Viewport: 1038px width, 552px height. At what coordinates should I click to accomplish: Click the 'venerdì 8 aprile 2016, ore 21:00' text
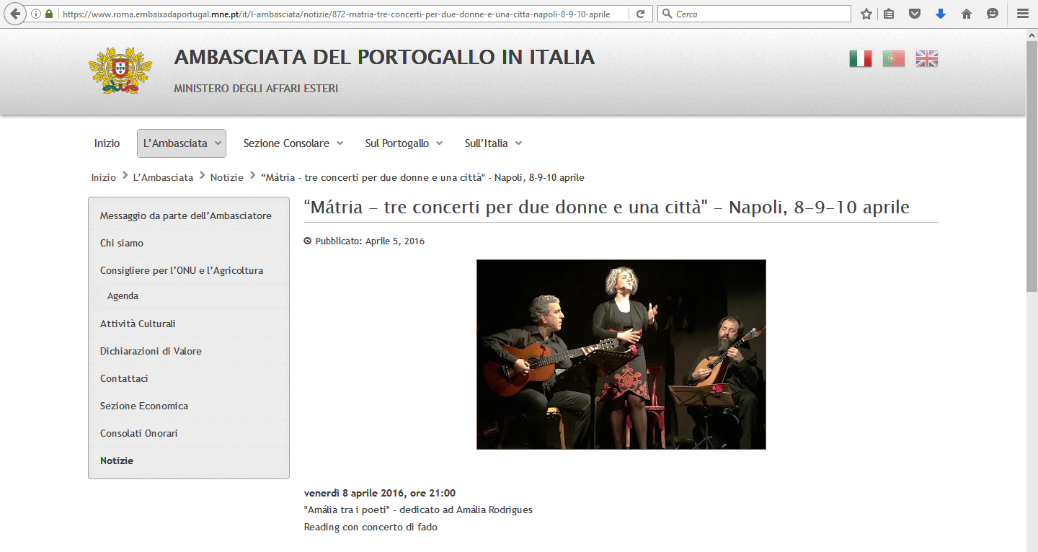(380, 493)
